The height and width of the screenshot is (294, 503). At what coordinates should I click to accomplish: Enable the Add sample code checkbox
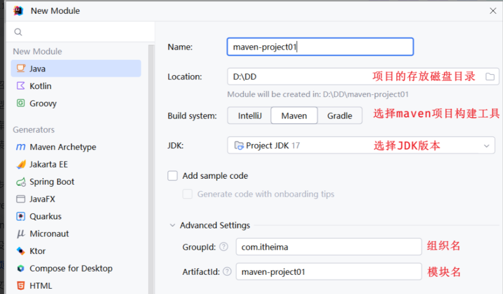[x=173, y=176]
